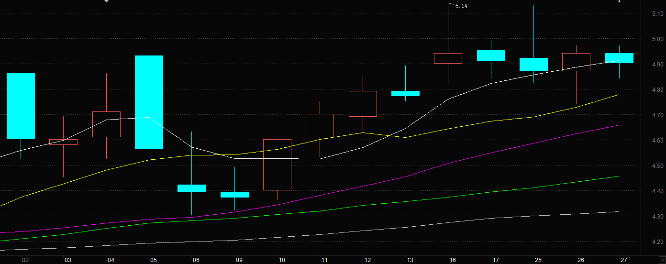The image size is (666, 264).
Task: Click date label 25 on time axis
Action: coord(538,260)
